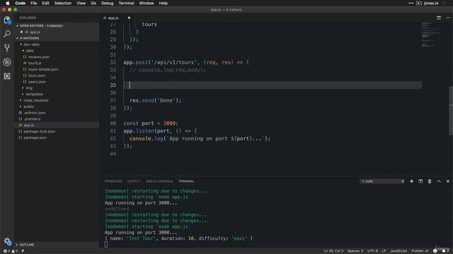453x254 pixels.
Task: Click the errors and warnings status indicator
Action: pos(11,251)
